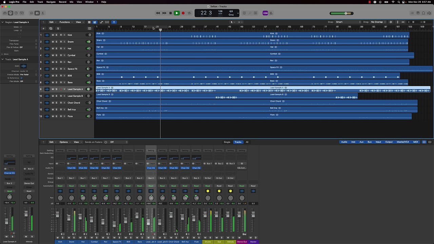
Task: Open the Snap Smart dropdown
Action: [x=348, y=22]
